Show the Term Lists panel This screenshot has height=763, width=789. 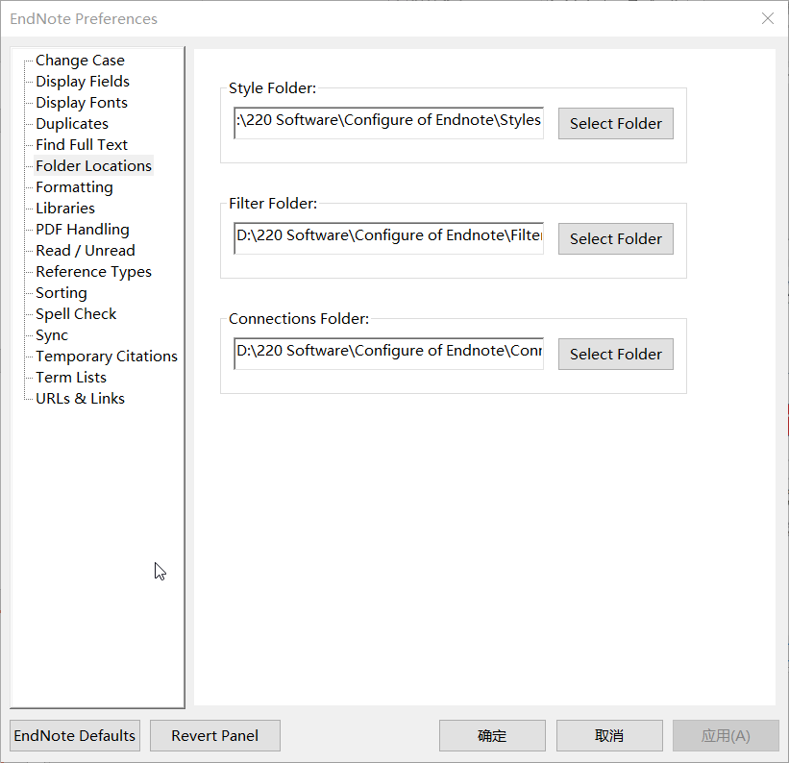[x=71, y=378]
